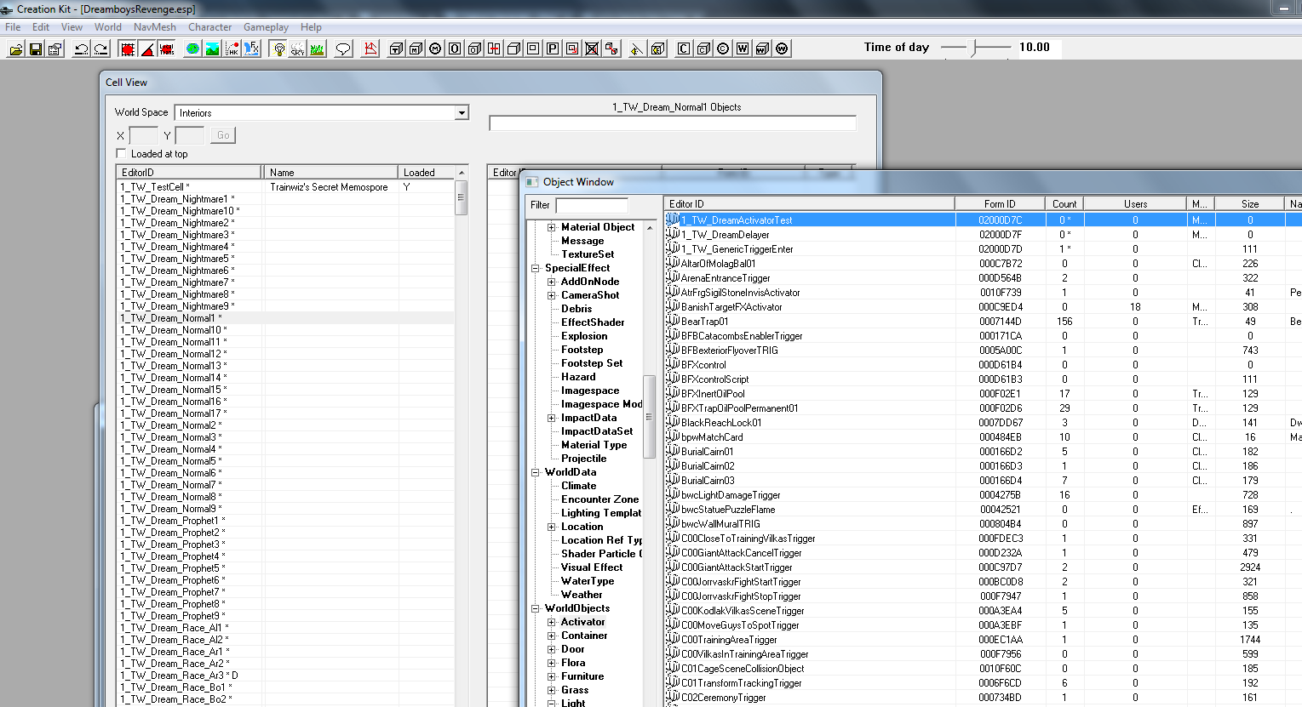The height and width of the screenshot is (707, 1302).
Task: Select the 1_TW_Dream_Prophet1 cell
Action: click(169, 521)
